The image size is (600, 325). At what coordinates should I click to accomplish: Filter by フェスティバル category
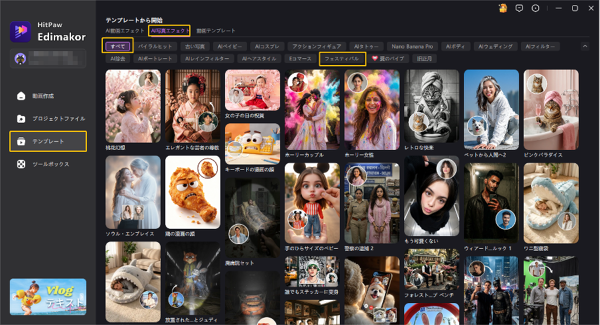click(x=342, y=58)
